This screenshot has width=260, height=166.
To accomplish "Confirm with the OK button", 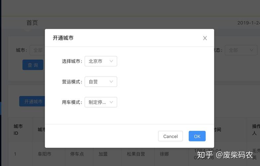I will [197, 136].
